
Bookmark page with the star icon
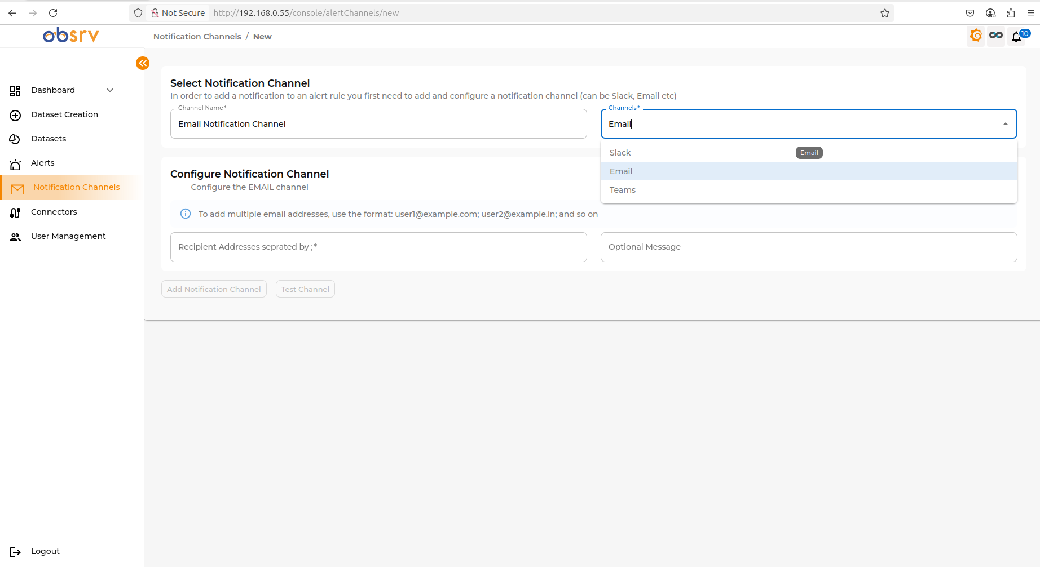click(884, 13)
